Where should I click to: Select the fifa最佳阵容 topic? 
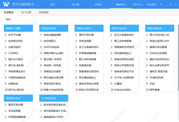tap(156, 78)
